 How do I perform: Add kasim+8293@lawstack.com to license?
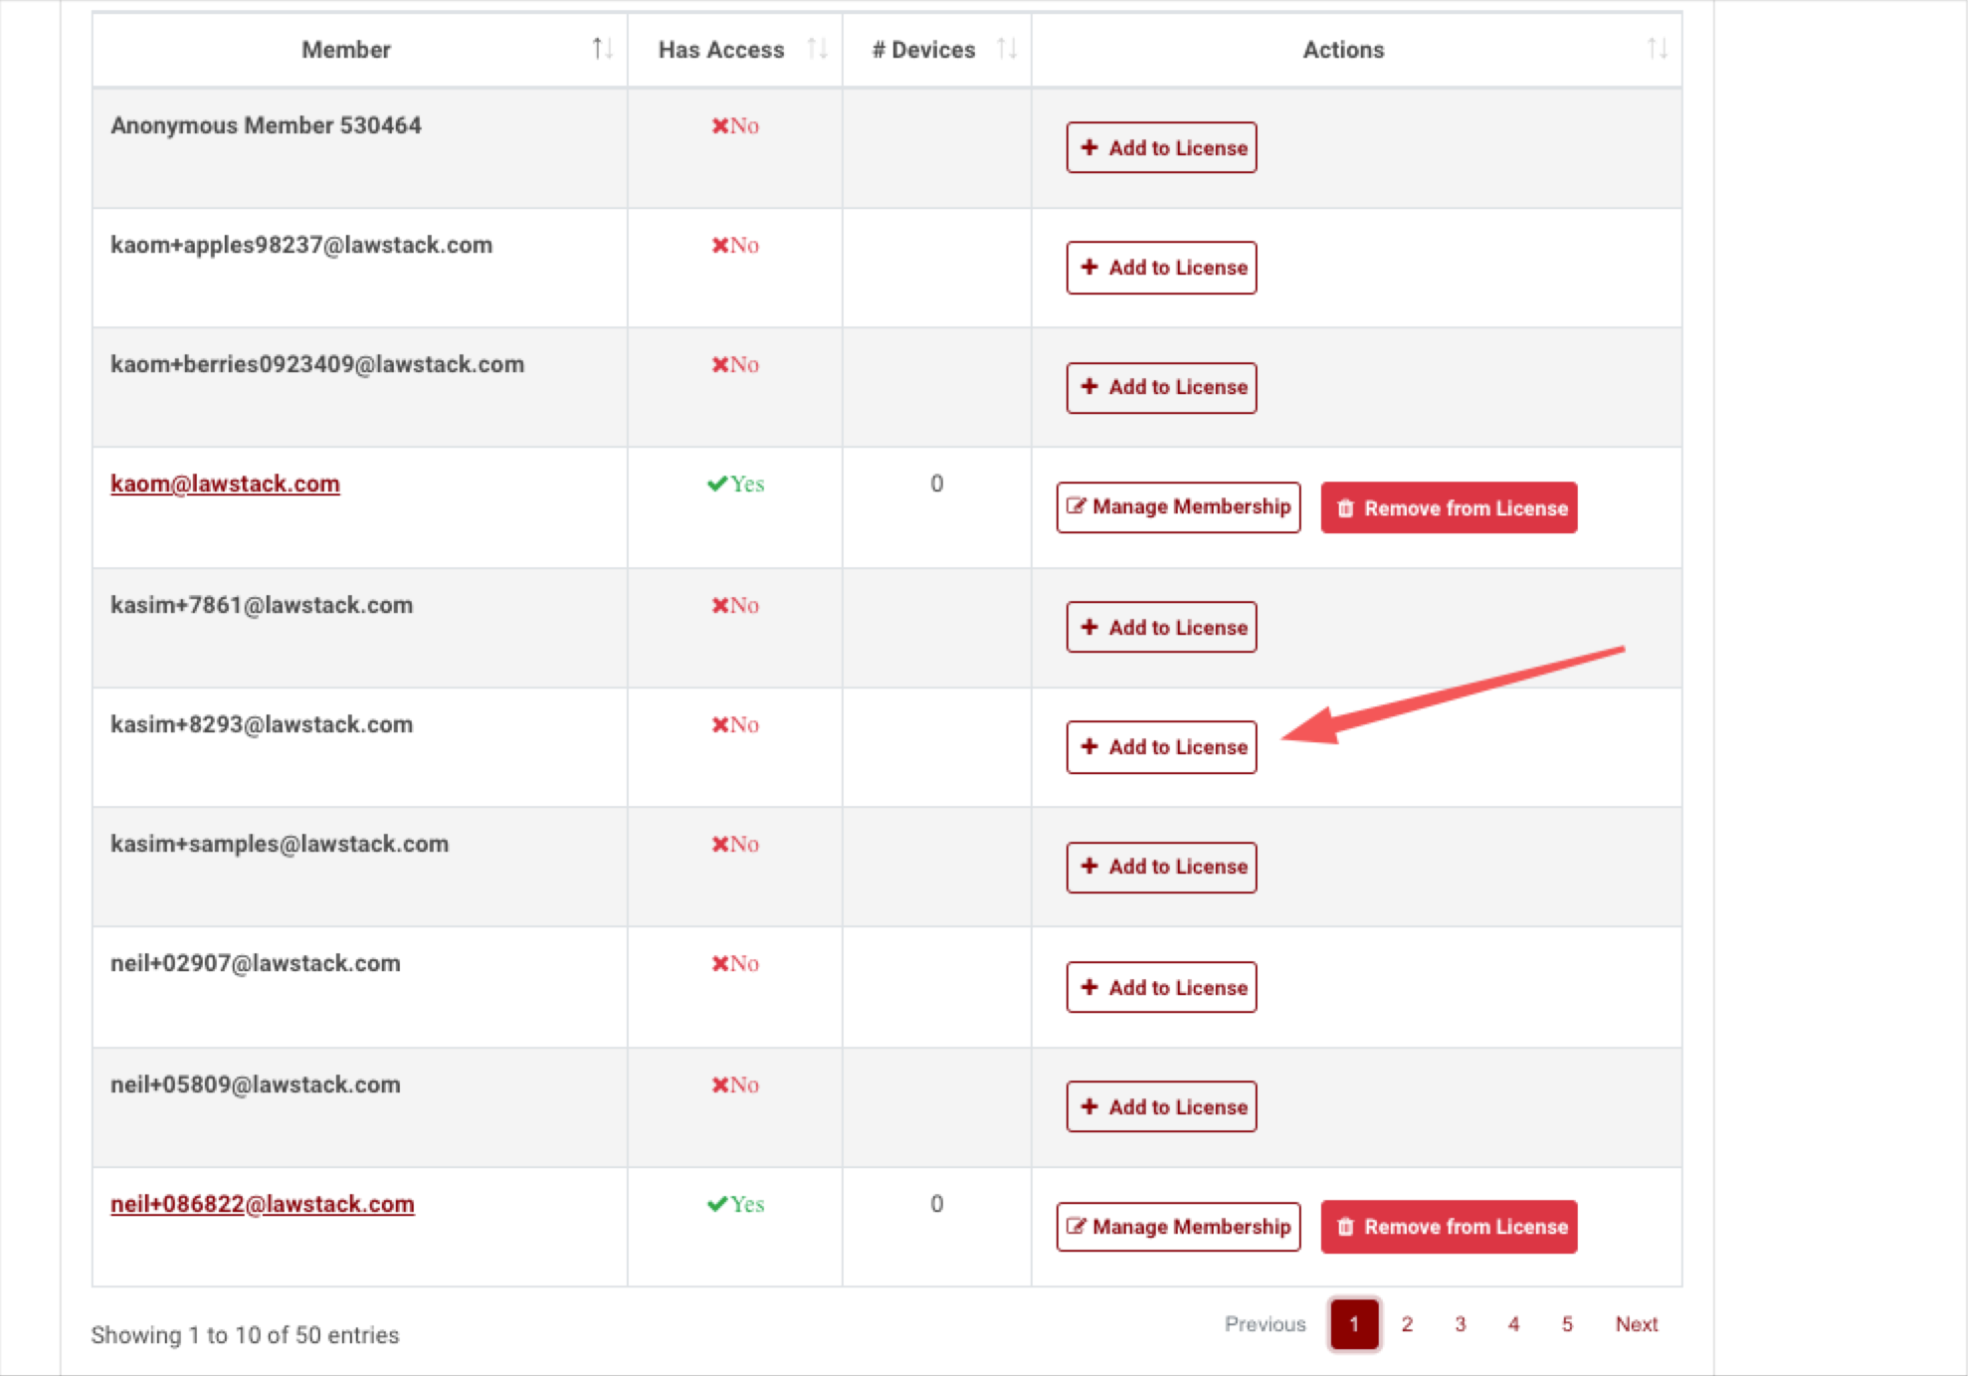click(x=1161, y=747)
